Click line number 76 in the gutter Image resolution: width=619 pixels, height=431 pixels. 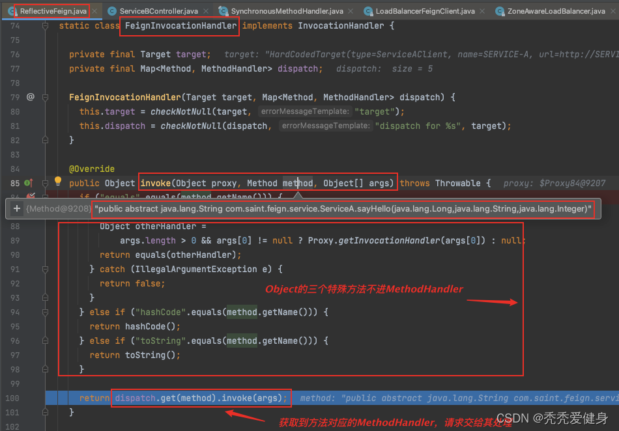pyautogui.click(x=15, y=55)
